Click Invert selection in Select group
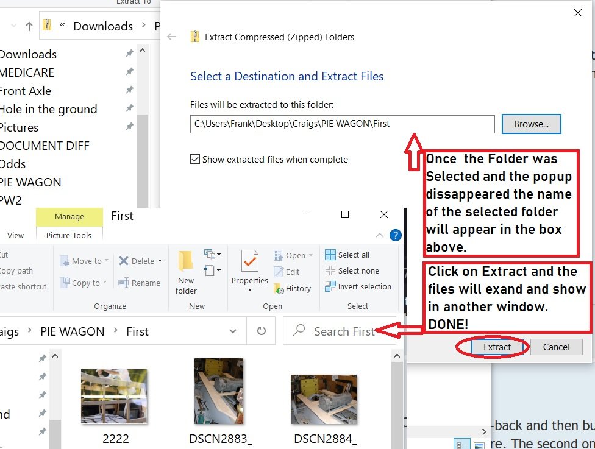This screenshot has width=595, height=449. (330, 286)
